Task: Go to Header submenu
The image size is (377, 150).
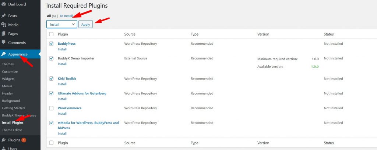Action: (x=7, y=93)
